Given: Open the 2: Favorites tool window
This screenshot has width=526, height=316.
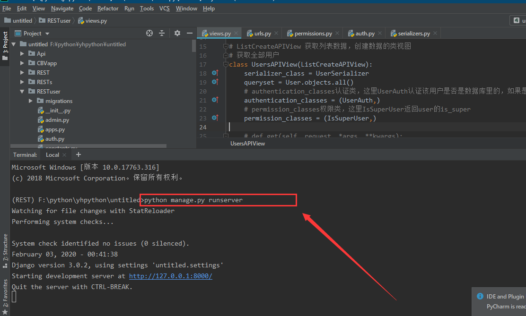Looking at the screenshot, I should pos(5,297).
